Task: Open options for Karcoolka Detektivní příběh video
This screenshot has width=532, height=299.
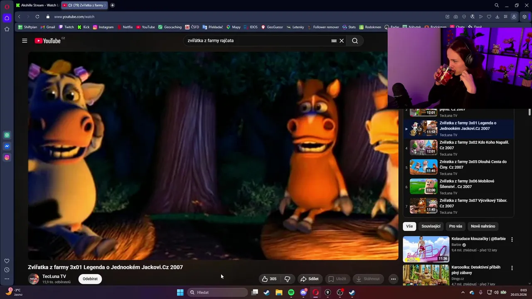Action: point(512,268)
